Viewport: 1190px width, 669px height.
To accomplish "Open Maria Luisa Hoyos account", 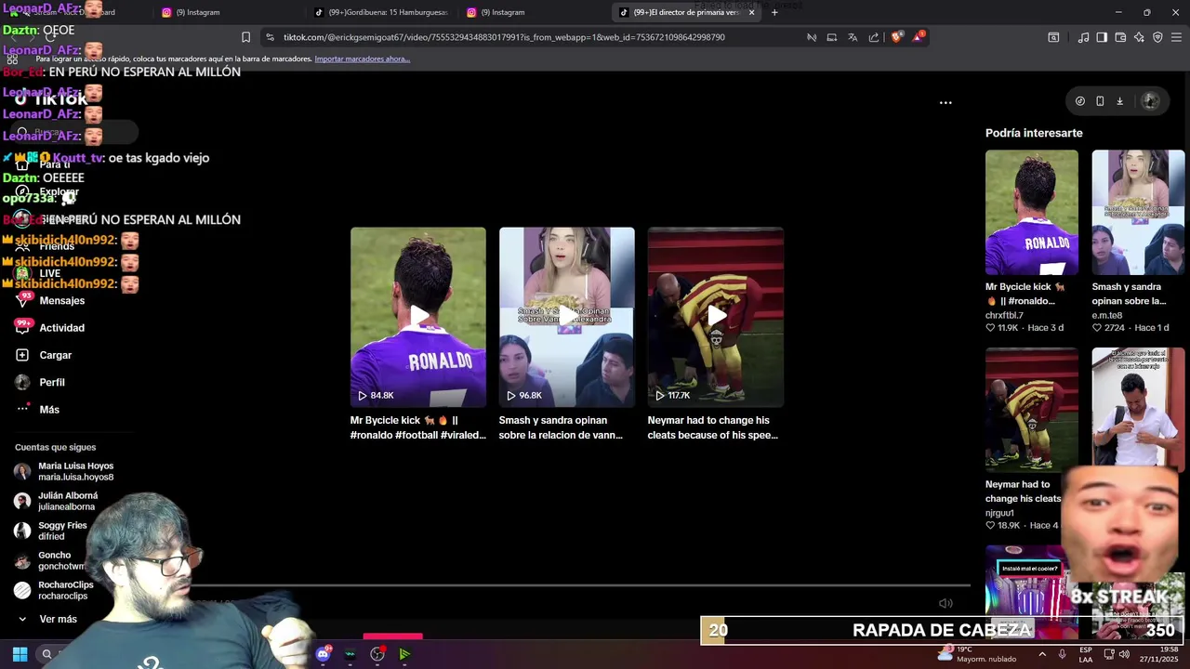I will 76,471.
